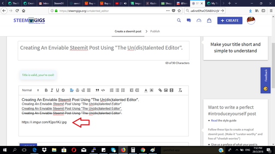Increase the text indent
The image size is (275, 154).
coord(137,90)
